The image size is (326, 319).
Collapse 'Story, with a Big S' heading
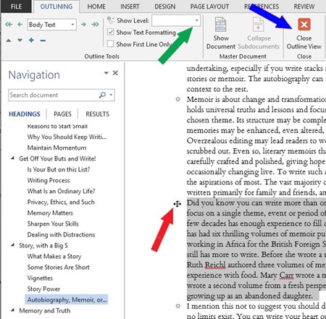coord(12,245)
